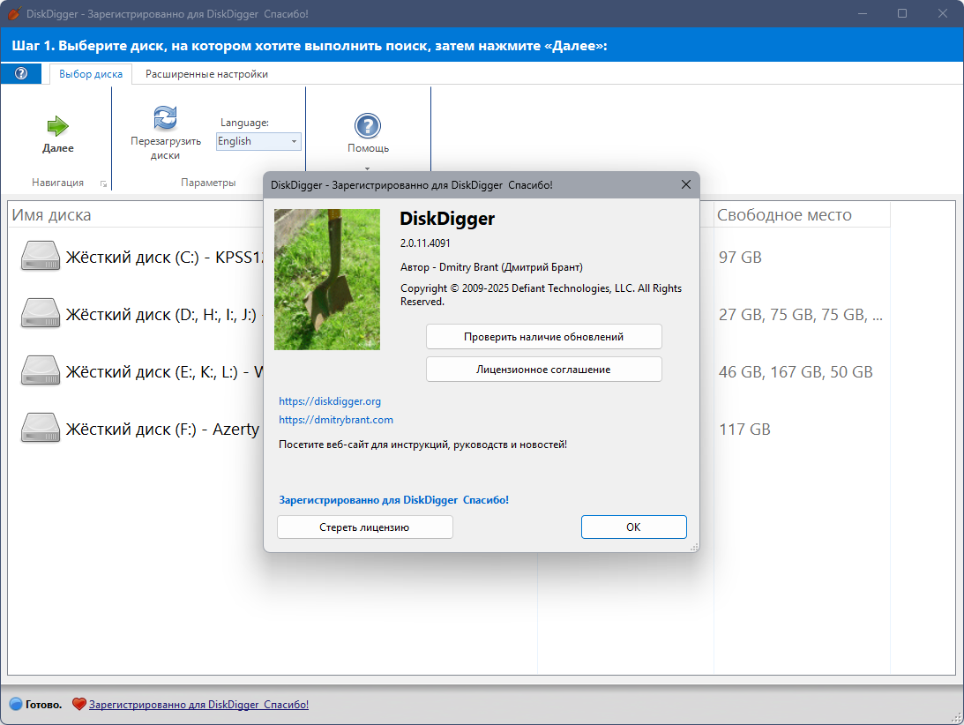Select the Жёсткий диск (D:, H:, I:, J:) row text
This screenshot has height=725, width=964.
[x=165, y=314]
